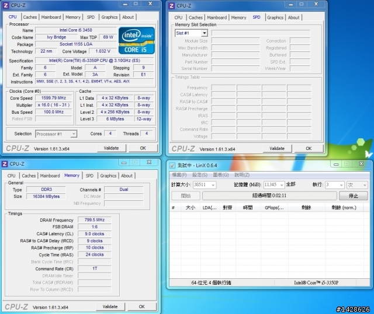Viewport: 374px width, 314px height.
Task: Open Caches tab in SPD CPU-Z window
Action: (x=196, y=18)
